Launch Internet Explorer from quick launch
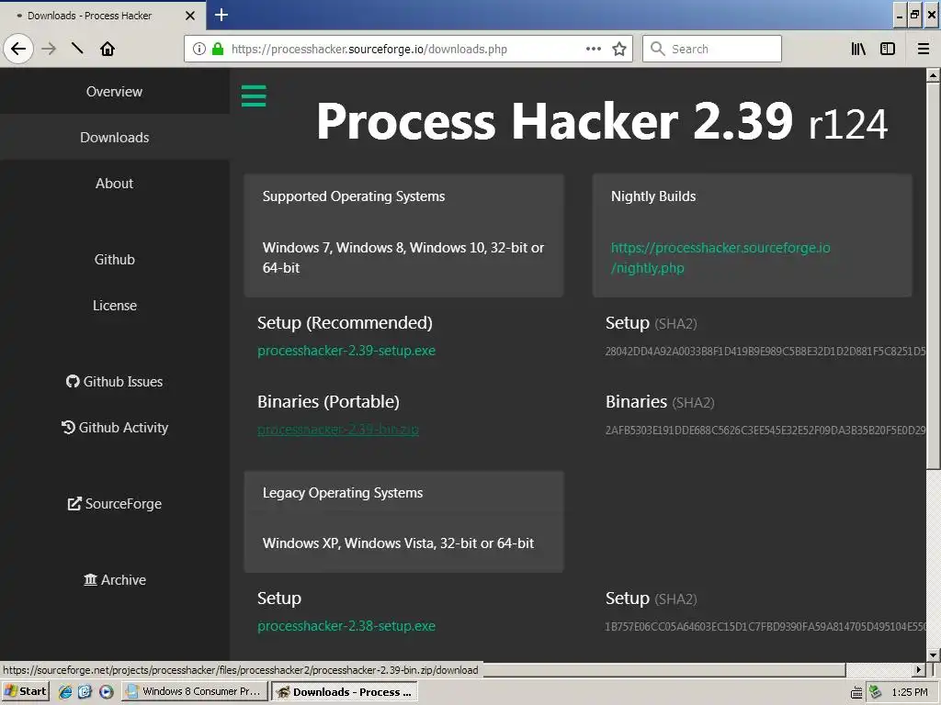Image resolution: width=941 pixels, height=705 pixels. point(65,691)
